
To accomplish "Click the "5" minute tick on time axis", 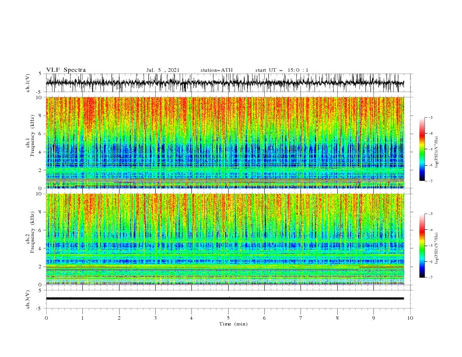I will pos(228,318).
